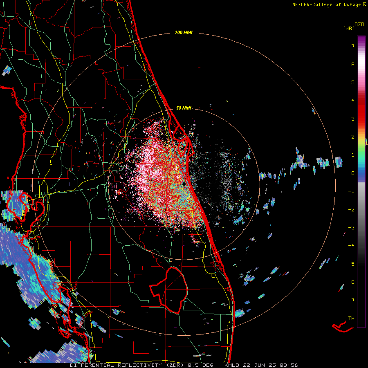Click the -7 dB value on the color scale
The image size is (368, 368).
click(x=351, y=300)
